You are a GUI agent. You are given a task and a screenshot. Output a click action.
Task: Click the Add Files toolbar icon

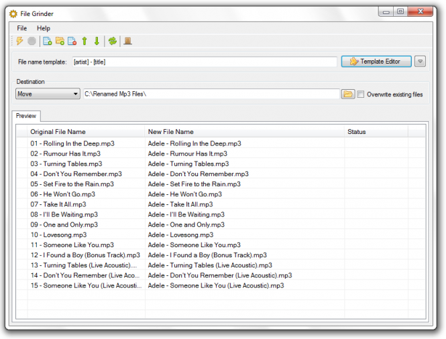point(47,42)
